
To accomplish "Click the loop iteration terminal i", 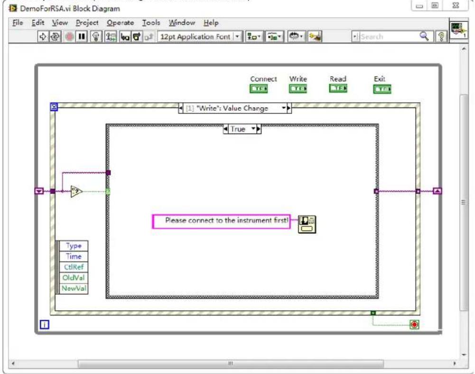I will click(x=44, y=325).
